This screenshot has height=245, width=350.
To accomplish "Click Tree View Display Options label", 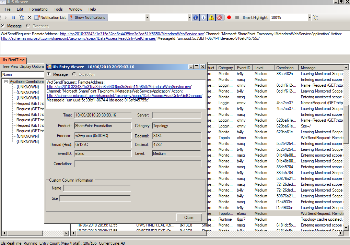I will [x=23, y=66].
